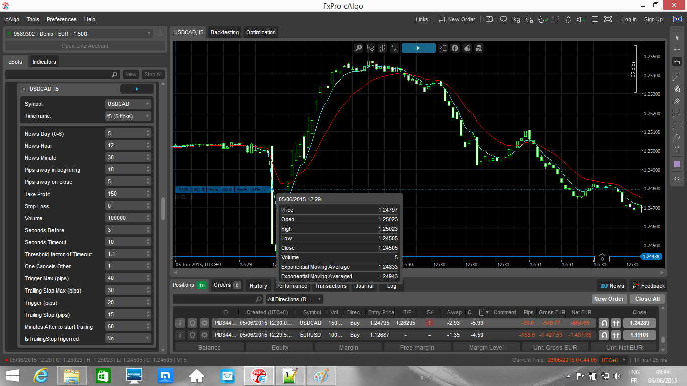
Task: Adjust the Volume 100000 stepper
Action: click(148, 218)
